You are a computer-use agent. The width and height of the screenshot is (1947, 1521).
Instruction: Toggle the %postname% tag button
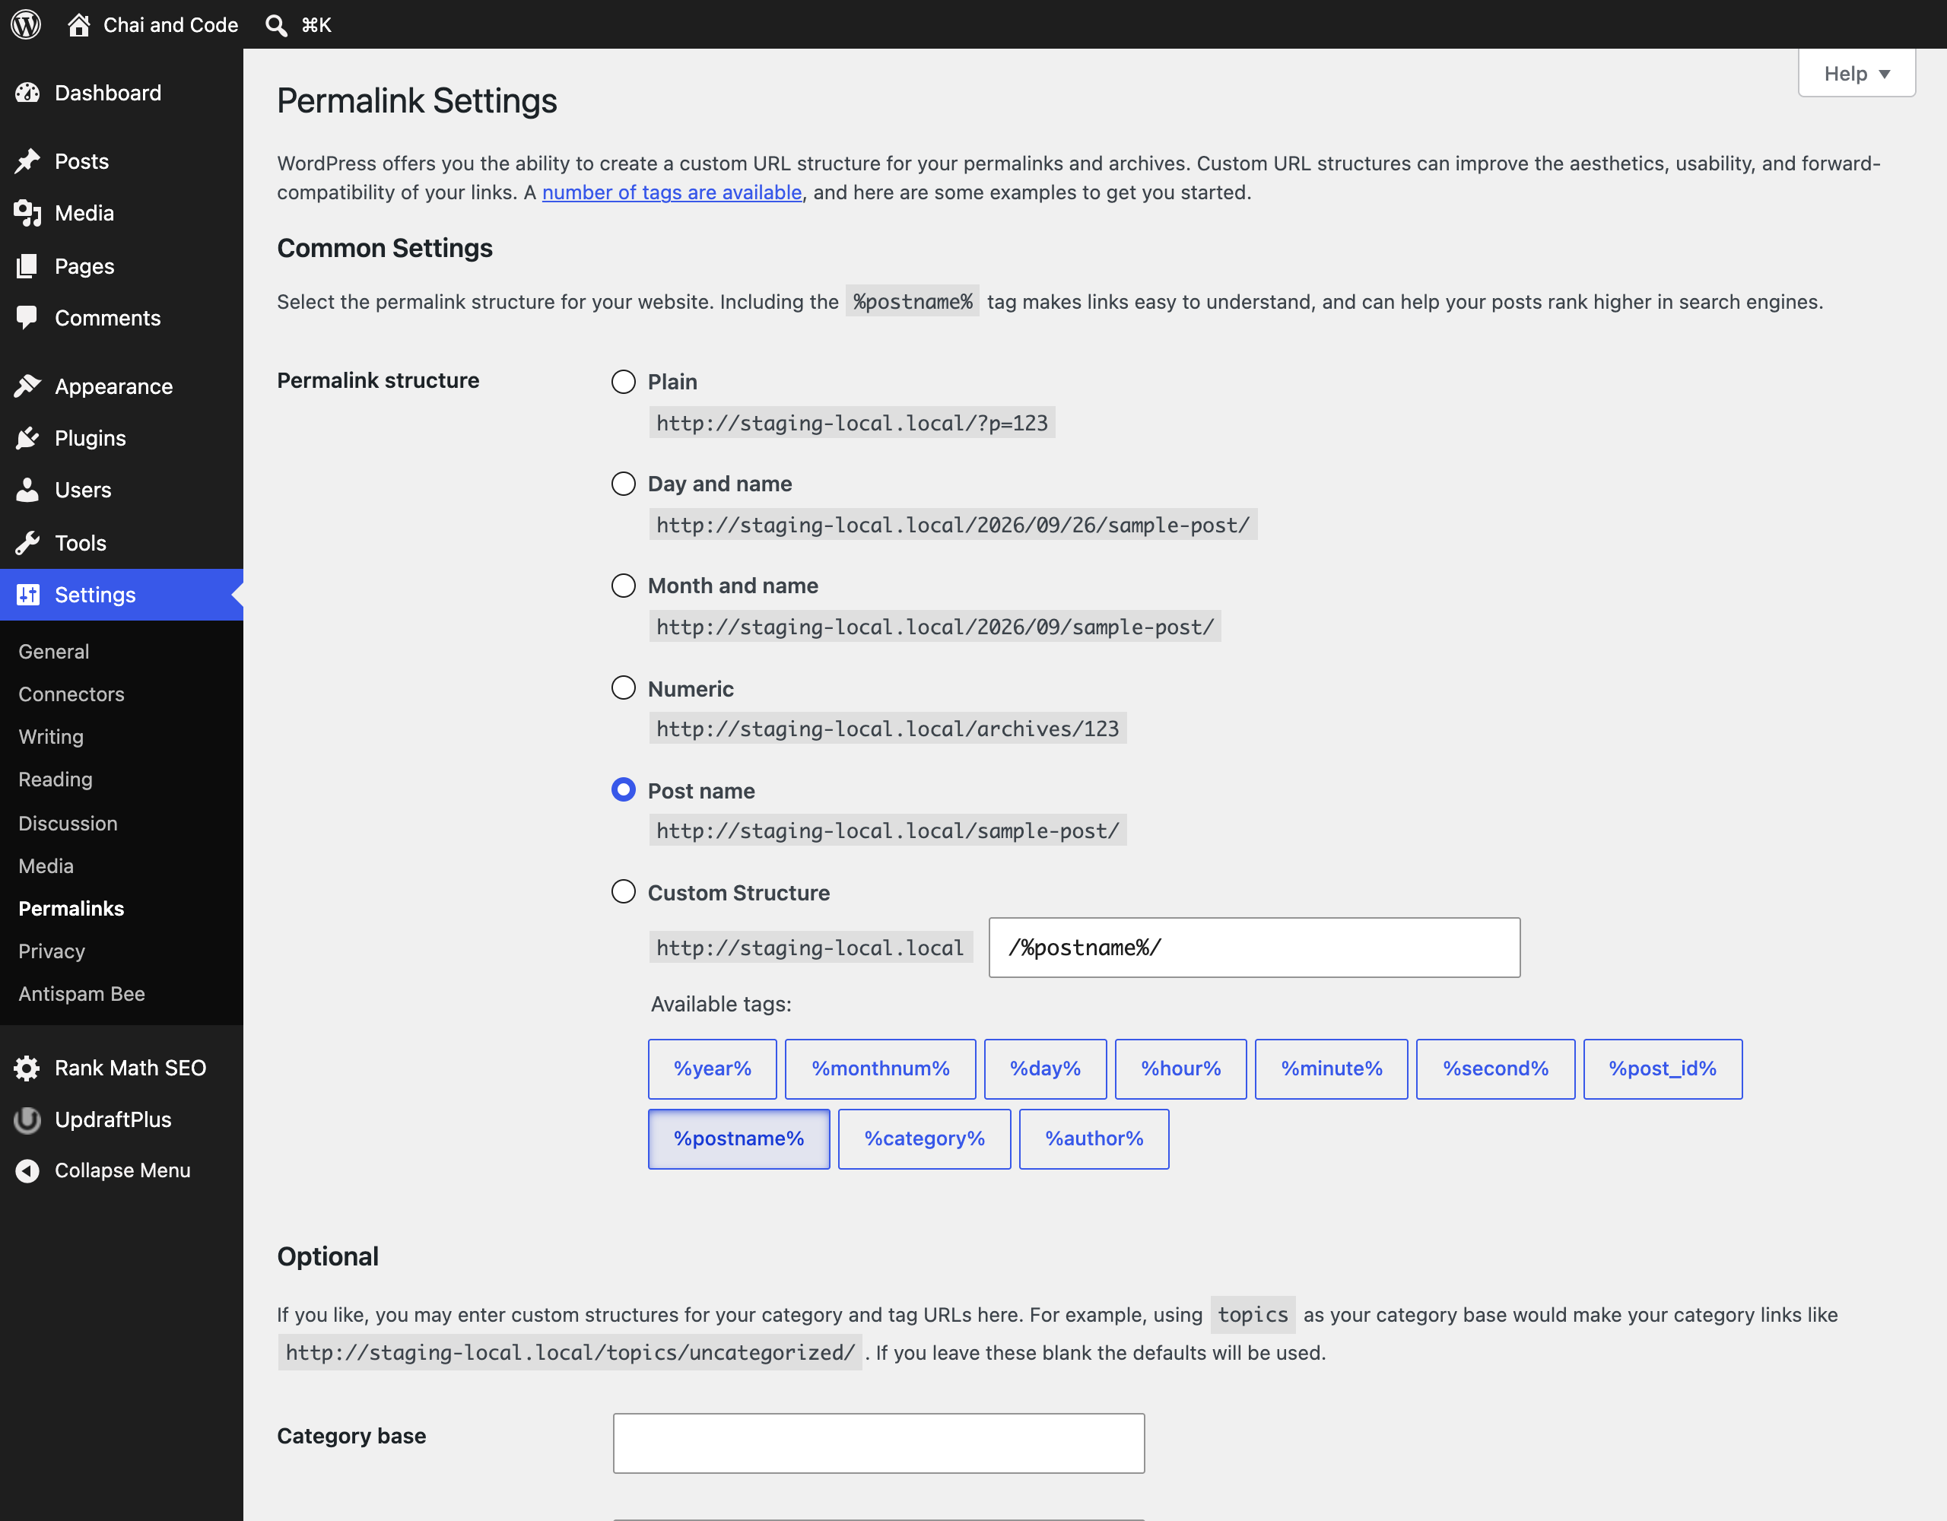point(739,1138)
